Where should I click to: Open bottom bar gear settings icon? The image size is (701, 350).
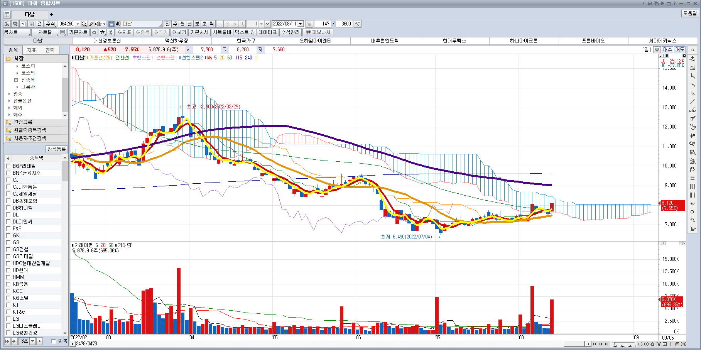tap(652, 344)
